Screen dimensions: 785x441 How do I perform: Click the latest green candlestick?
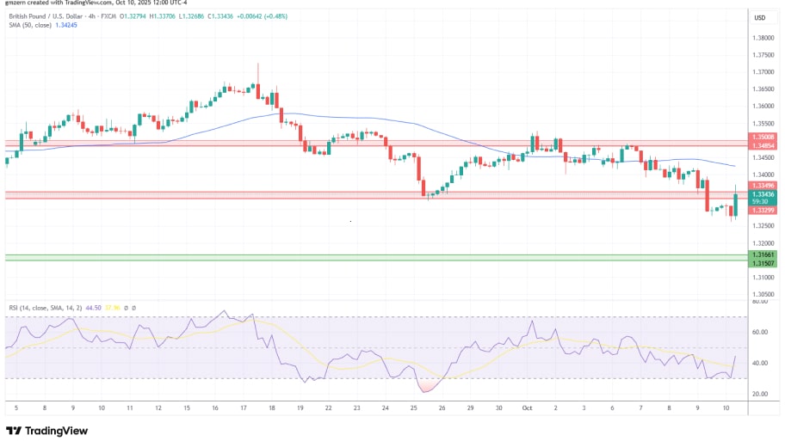tap(735, 205)
